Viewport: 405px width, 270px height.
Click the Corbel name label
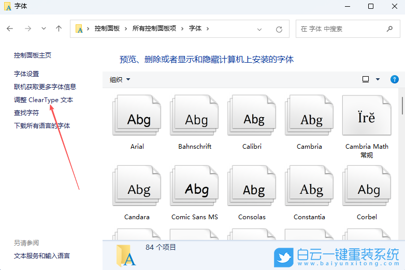367,217
